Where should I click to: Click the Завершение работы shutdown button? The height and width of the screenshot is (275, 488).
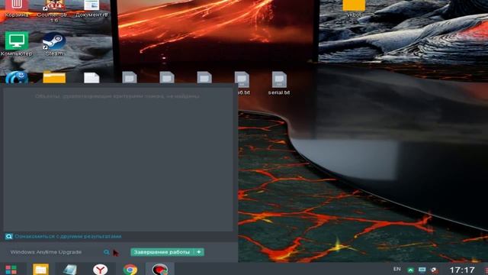click(x=162, y=252)
